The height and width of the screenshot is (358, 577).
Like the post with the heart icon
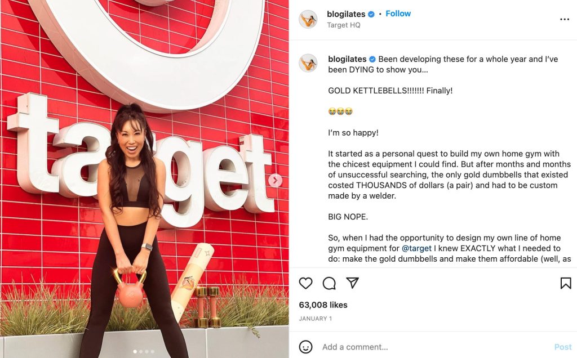pos(305,283)
